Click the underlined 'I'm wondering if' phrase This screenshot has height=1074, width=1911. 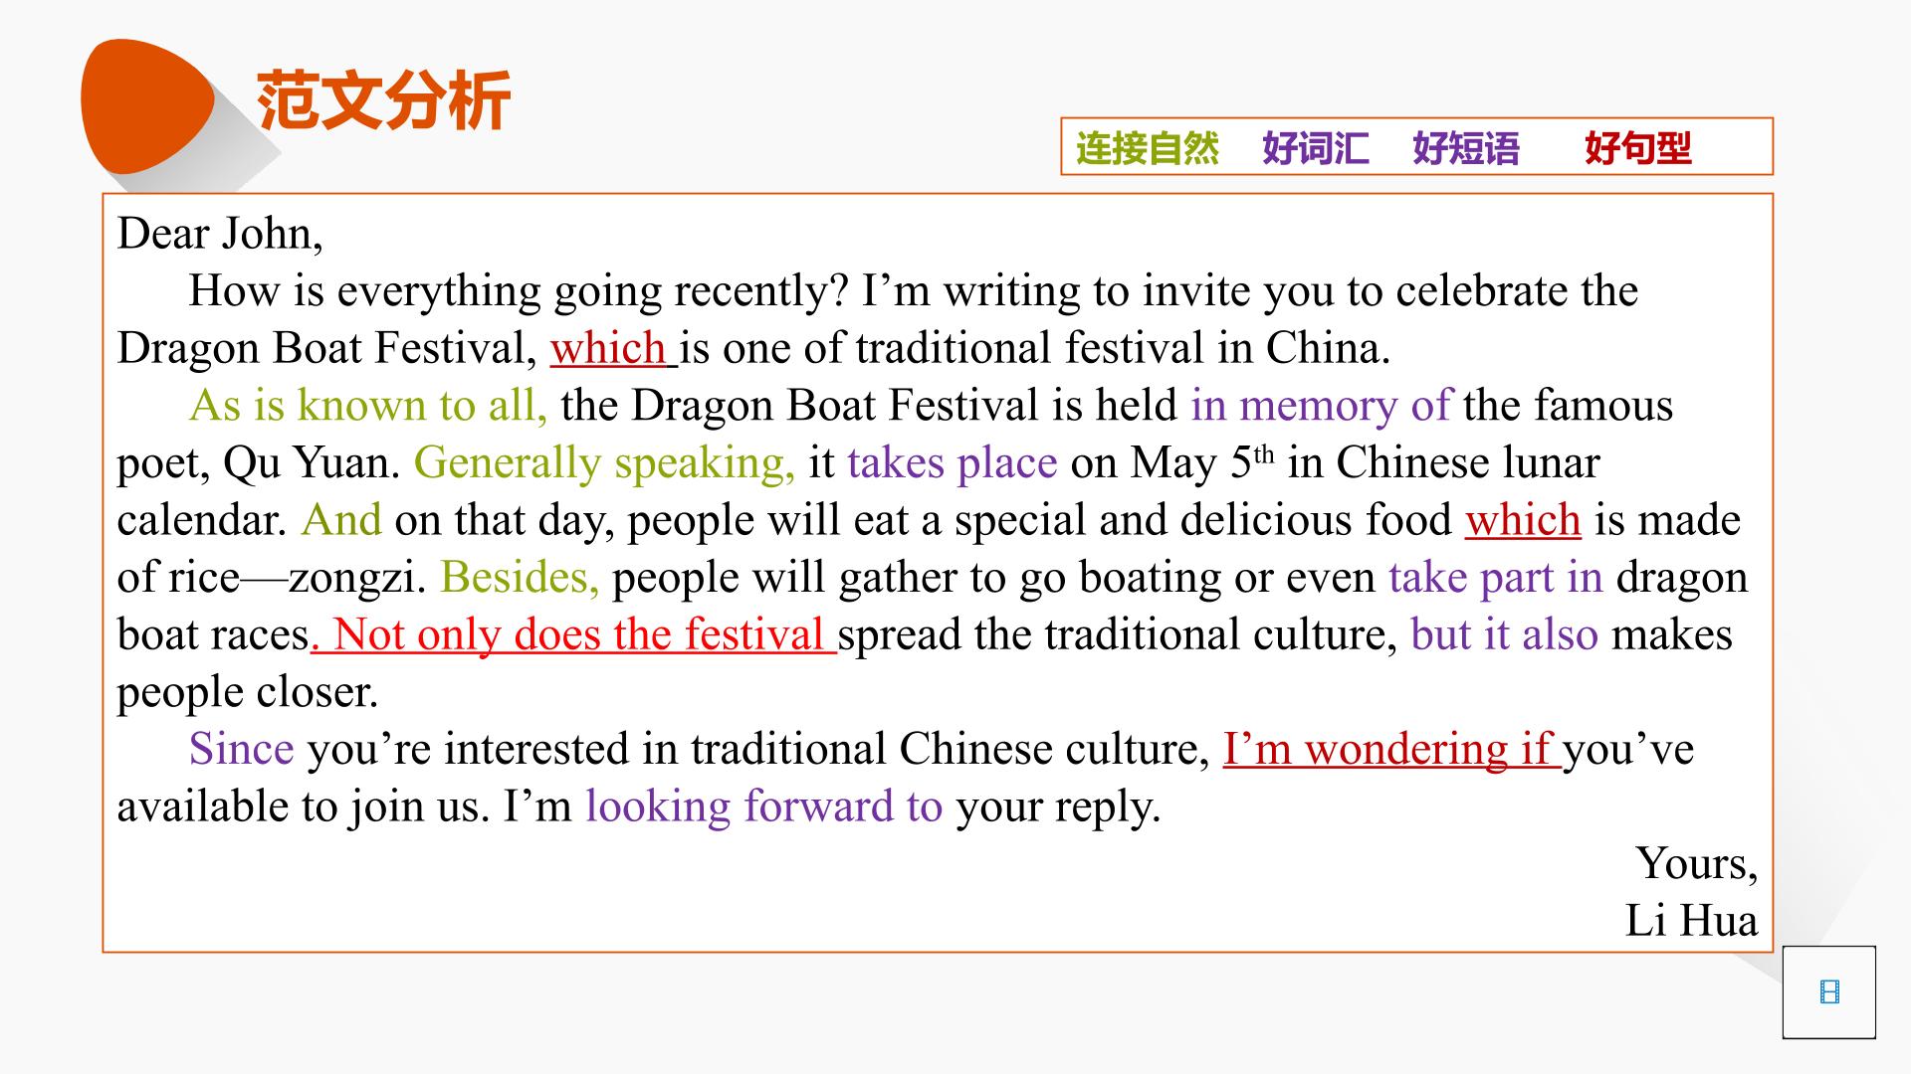pyautogui.click(x=1387, y=749)
